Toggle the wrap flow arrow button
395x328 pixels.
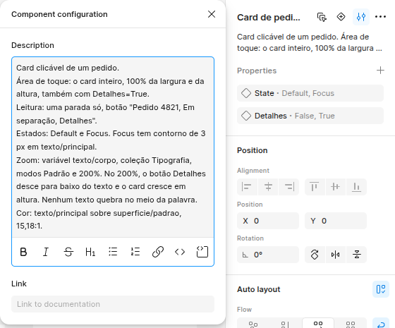tap(381, 324)
